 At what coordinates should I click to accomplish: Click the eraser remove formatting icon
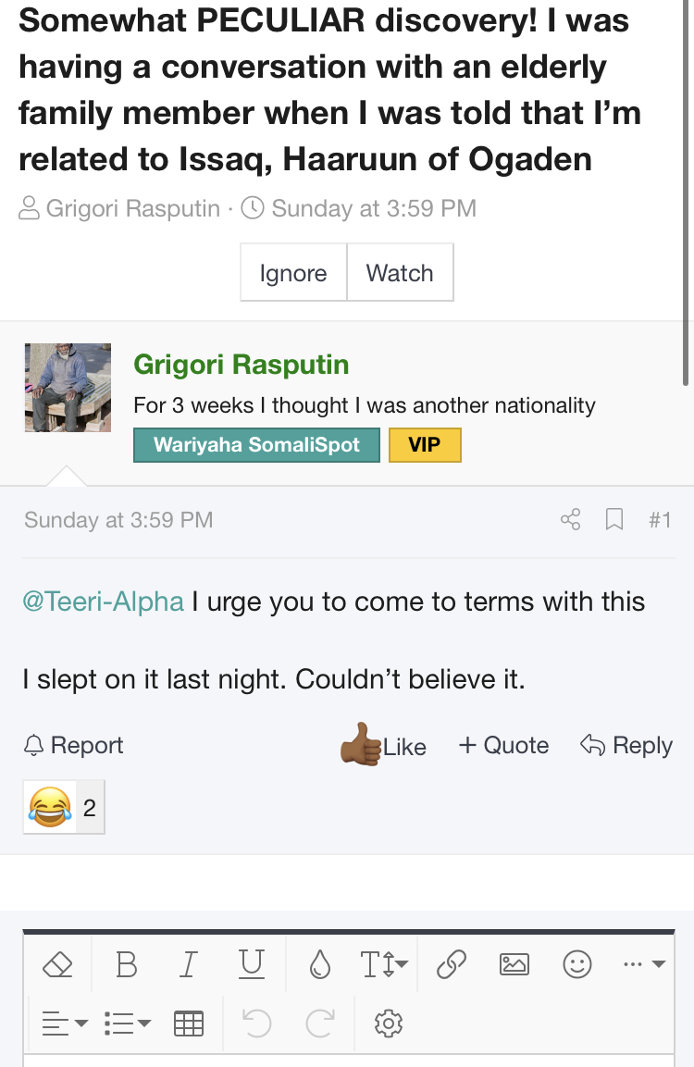57,963
